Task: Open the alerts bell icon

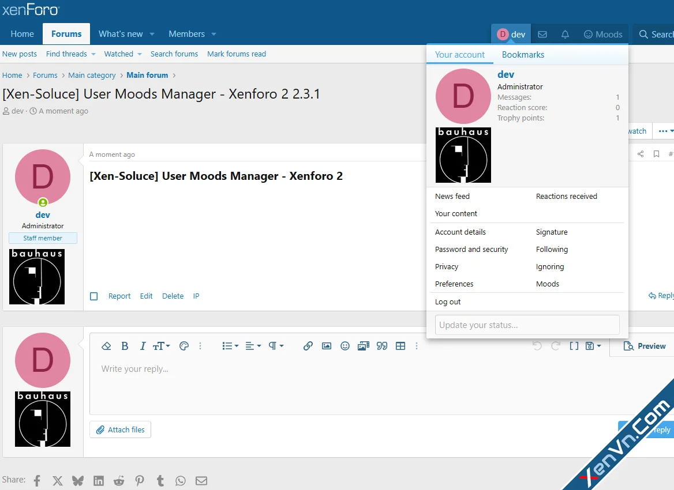Action: [x=566, y=35]
